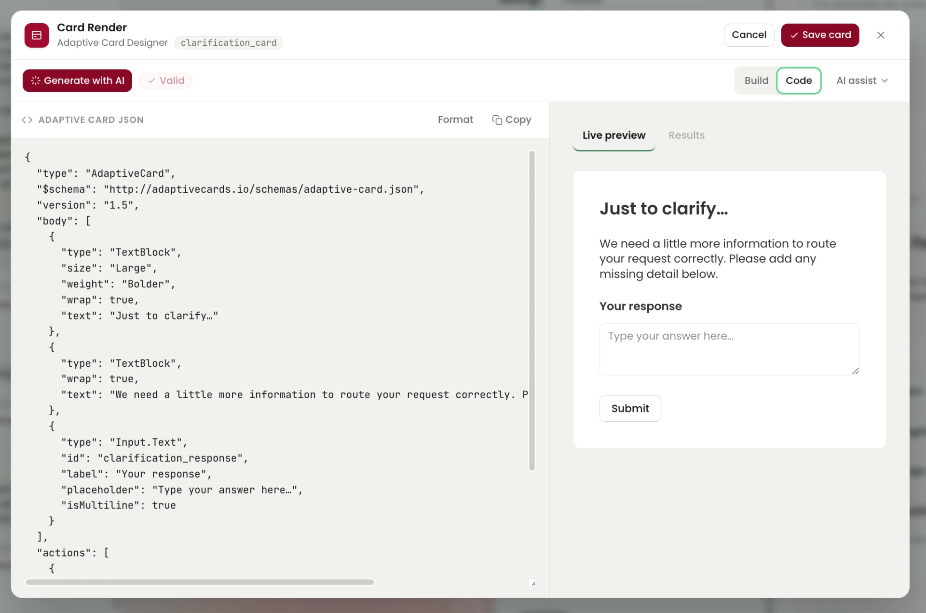
Task: Click the Adaptive Card Designer subtitle
Action: point(112,43)
